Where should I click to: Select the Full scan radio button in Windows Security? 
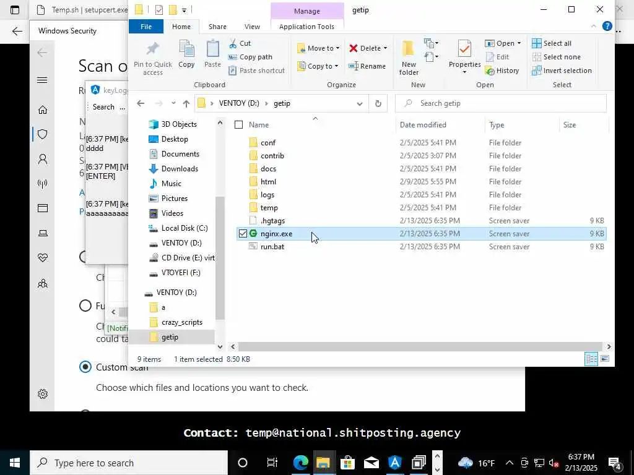pos(85,306)
